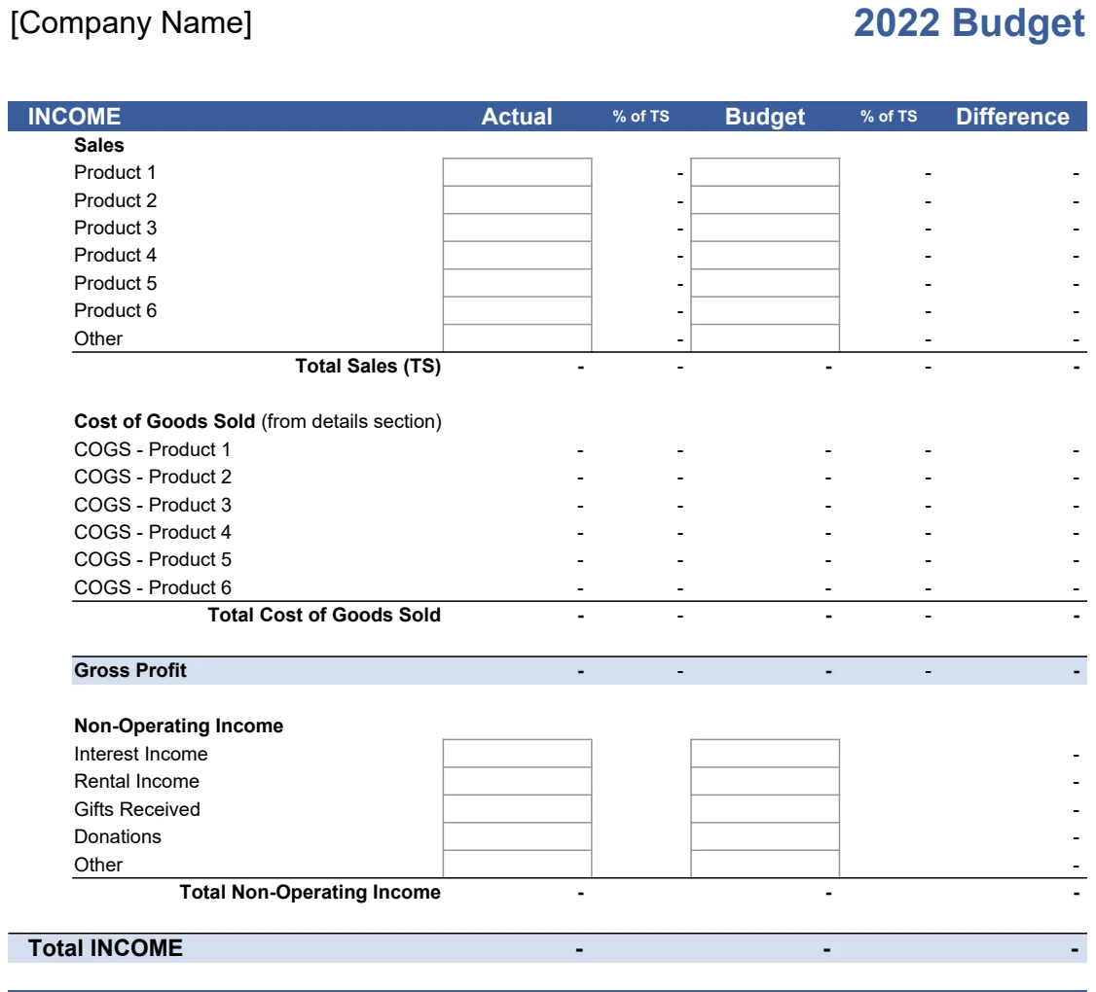The width and height of the screenshot is (1096, 992).
Task: Select the Product 4 row label
Action: click(x=115, y=255)
